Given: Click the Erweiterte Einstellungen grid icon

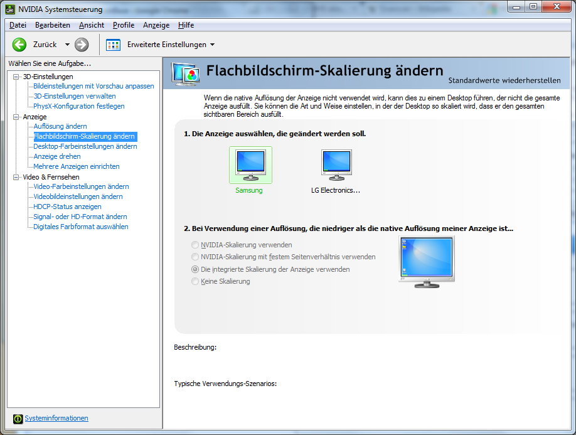Looking at the screenshot, I should pos(113,45).
